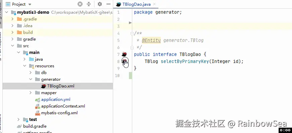292x133 pixels.
Task: Click line number 10 in the gutter
Action: click(117, 75)
